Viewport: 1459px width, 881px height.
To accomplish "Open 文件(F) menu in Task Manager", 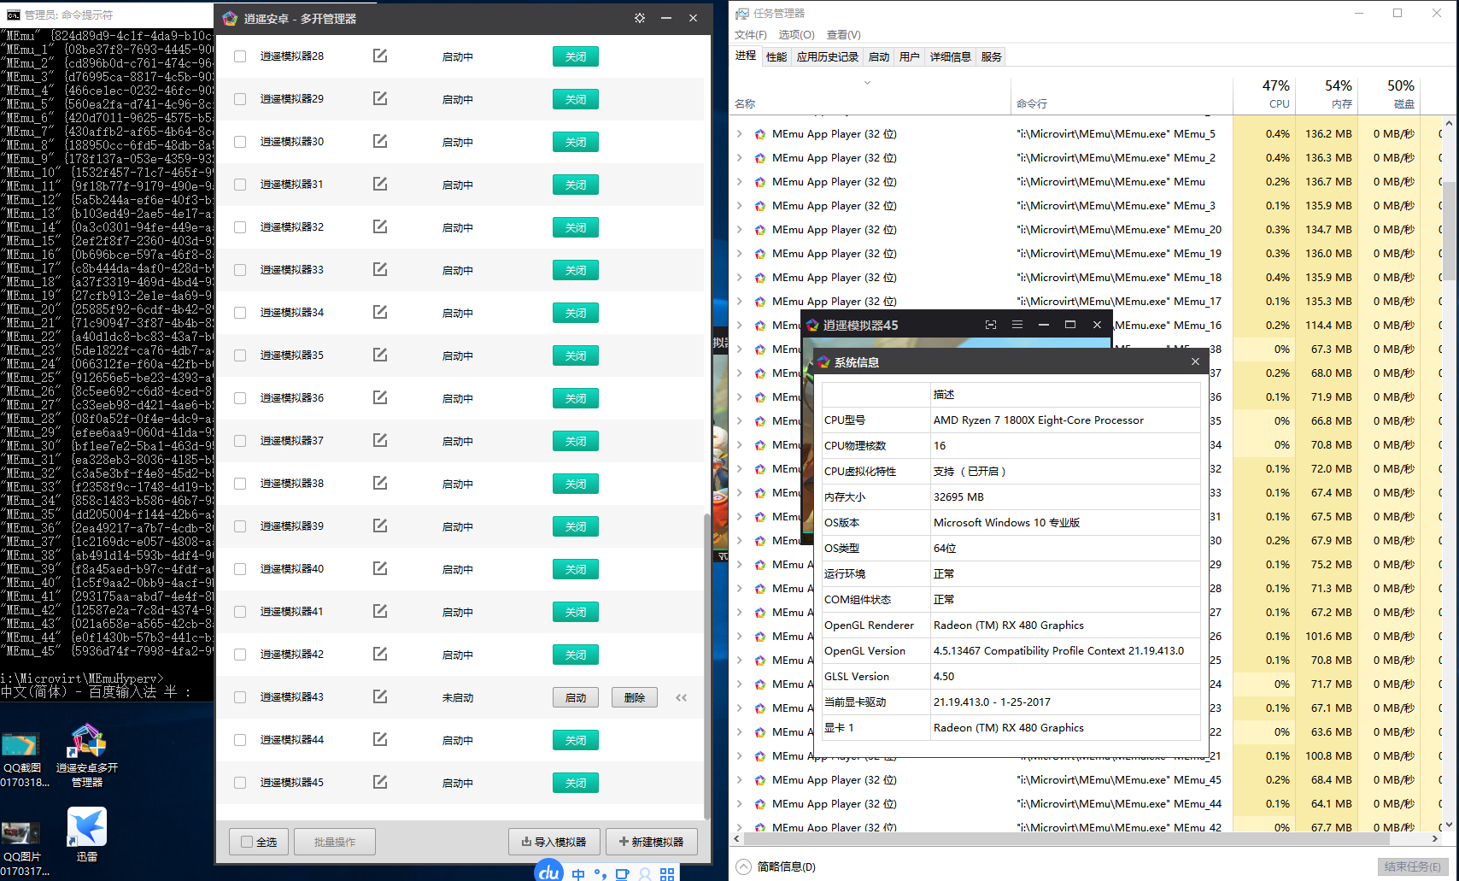I will click(x=751, y=35).
